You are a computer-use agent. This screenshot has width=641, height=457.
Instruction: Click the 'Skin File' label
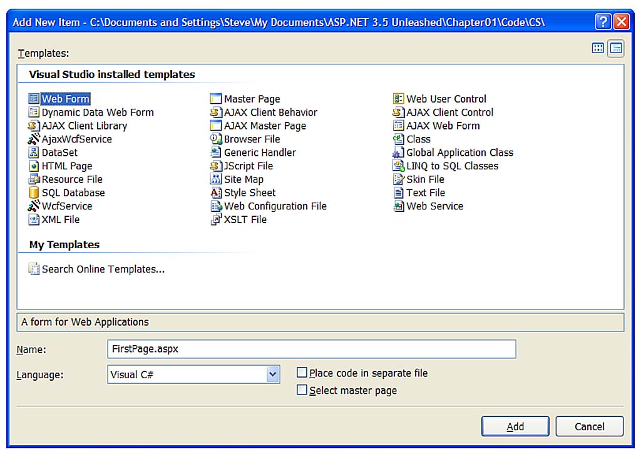coord(425,179)
